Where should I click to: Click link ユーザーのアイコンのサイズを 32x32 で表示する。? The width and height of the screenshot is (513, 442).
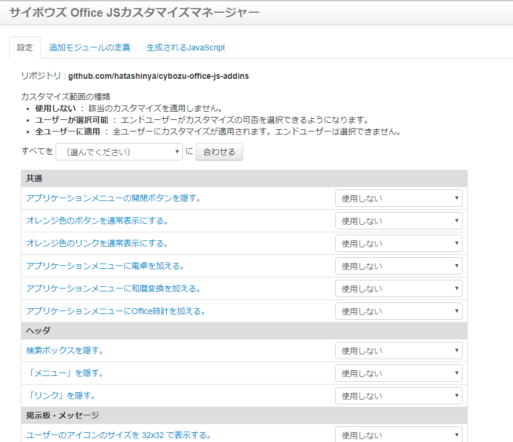click(119, 435)
